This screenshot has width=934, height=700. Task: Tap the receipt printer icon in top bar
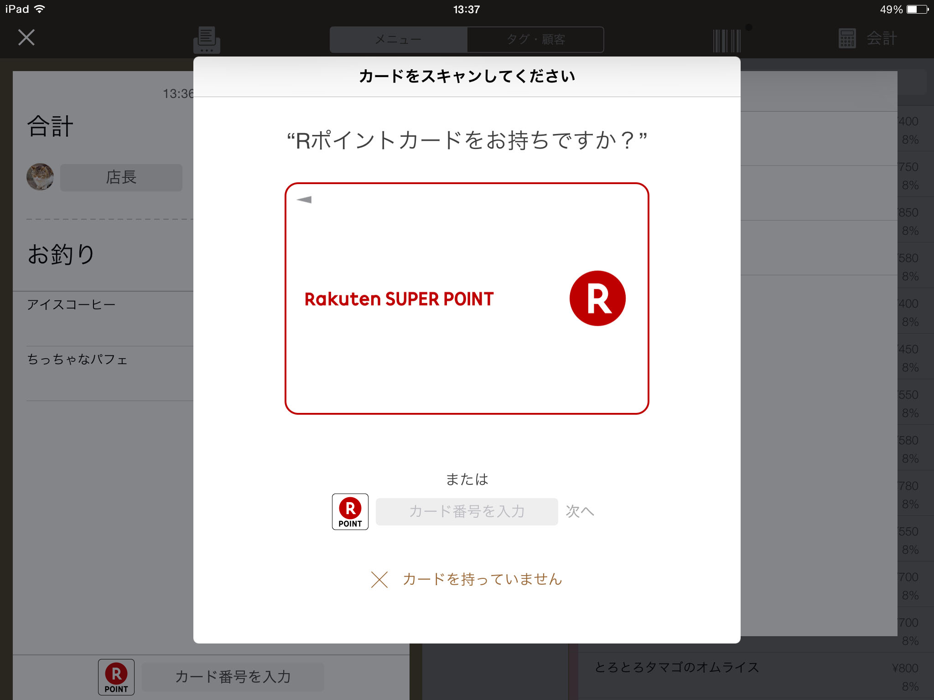click(x=207, y=40)
